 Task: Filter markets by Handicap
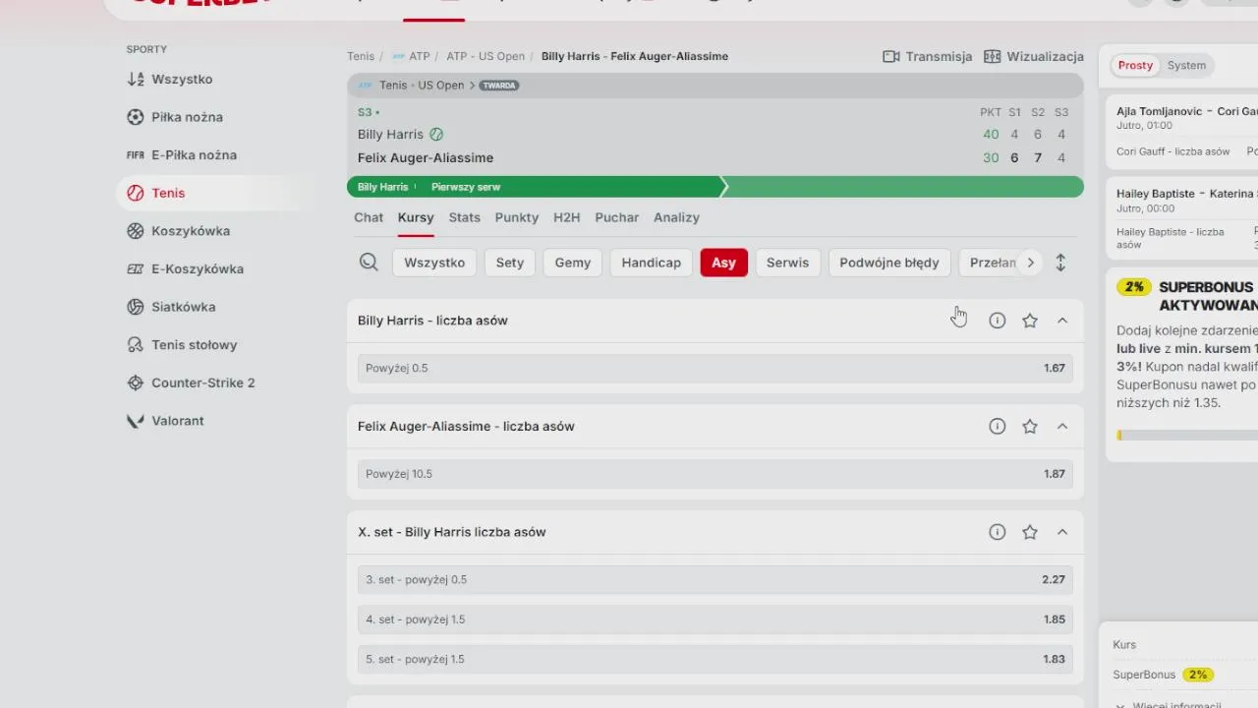(652, 263)
